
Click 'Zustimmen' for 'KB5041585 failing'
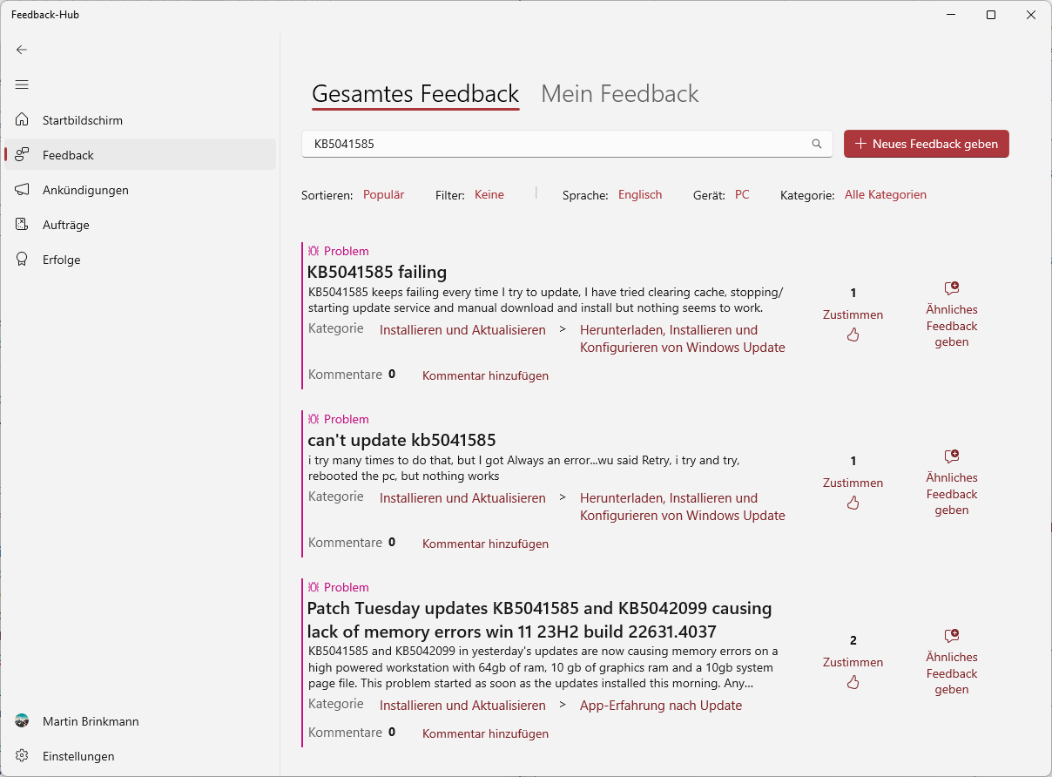pyautogui.click(x=853, y=314)
